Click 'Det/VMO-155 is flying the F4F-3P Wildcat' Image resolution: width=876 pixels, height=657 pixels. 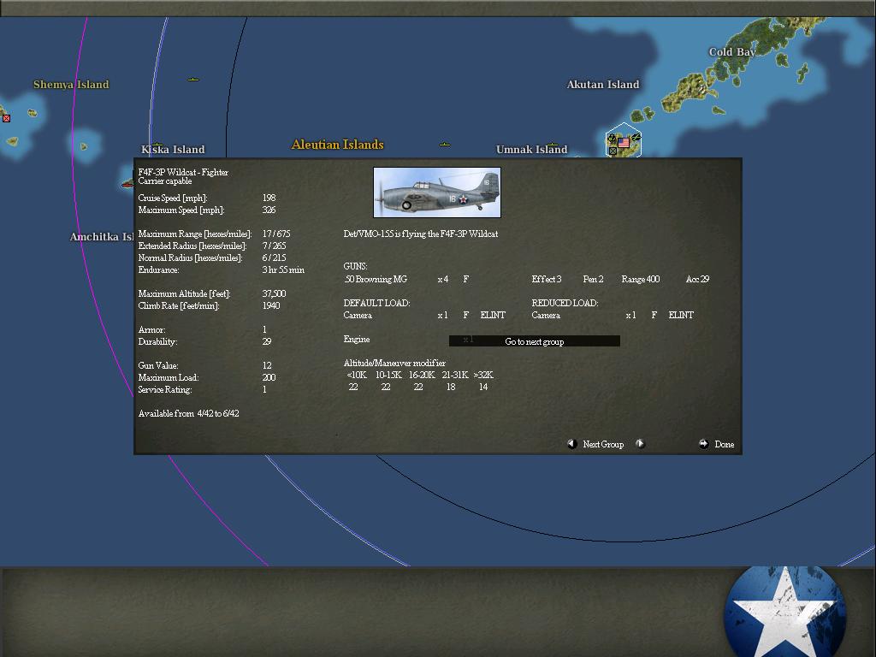click(x=421, y=234)
